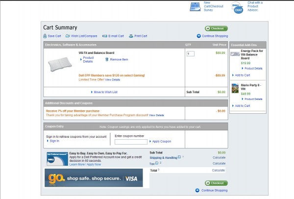294x199 pixels.
Task: Open the Dell Chat icon
Action: (x=237, y=8)
